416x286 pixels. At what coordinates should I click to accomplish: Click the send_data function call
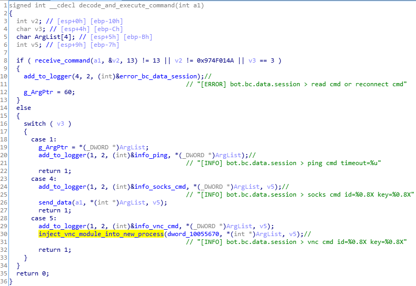click(55, 202)
